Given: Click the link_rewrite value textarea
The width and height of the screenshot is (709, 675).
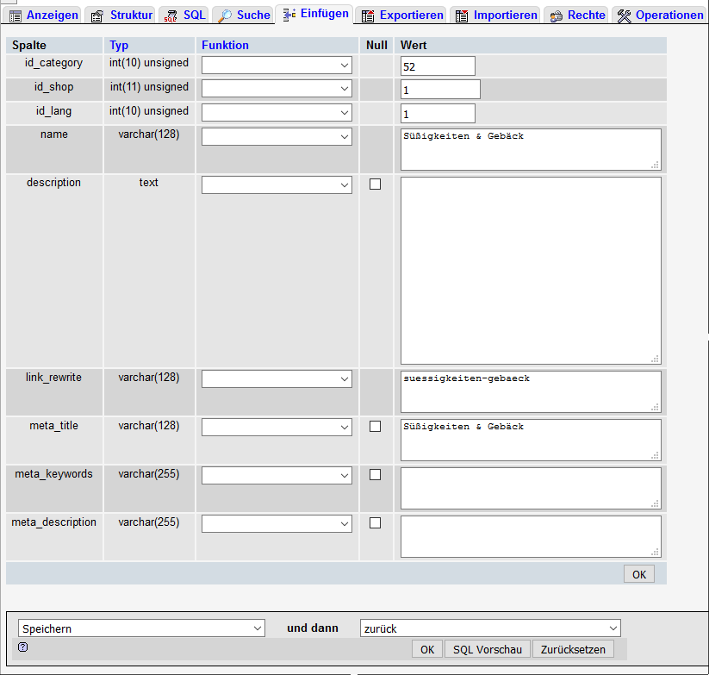Looking at the screenshot, I should click(x=531, y=391).
